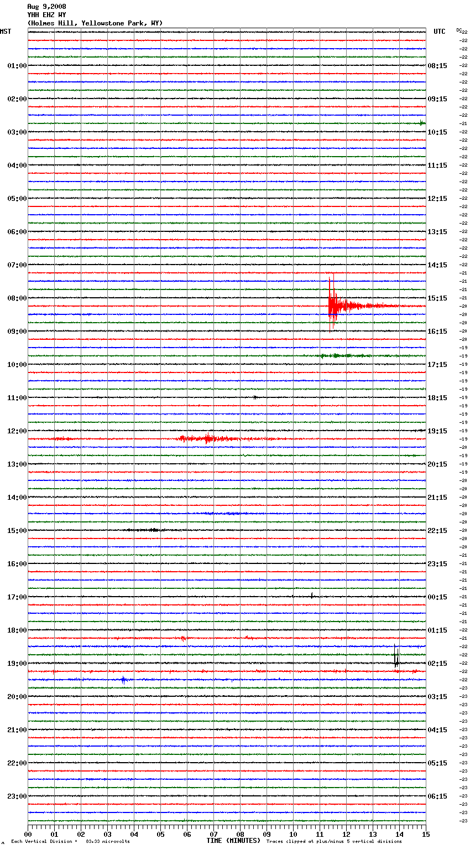Click bottom axis minute tick label 06
Image resolution: width=470 pixels, height=849 pixels.
pos(187,835)
